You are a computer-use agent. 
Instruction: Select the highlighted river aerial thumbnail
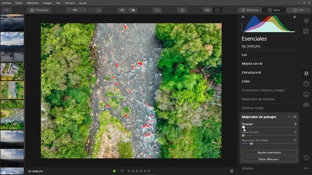tap(12, 90)
